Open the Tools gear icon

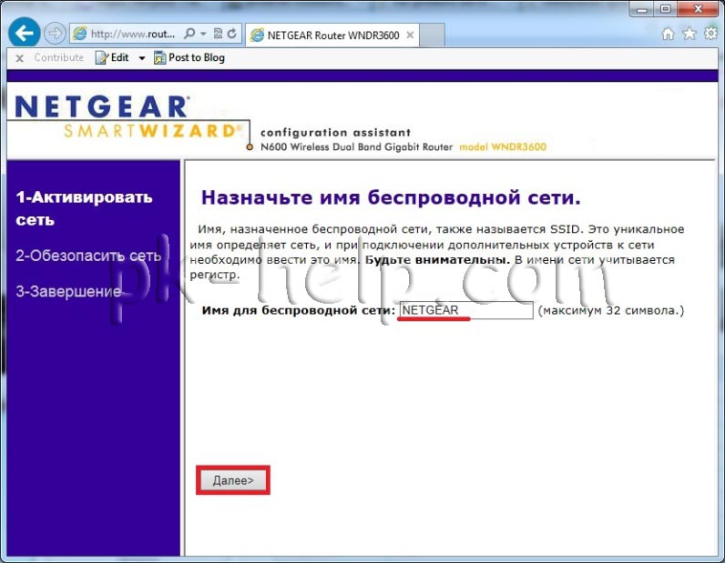coord(710,34)
